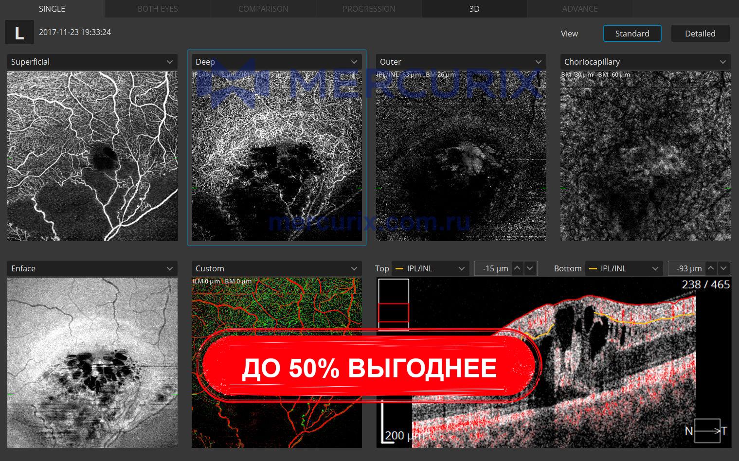Click the scan date 2017-11-23 19:33:24
The height and width of the screenshot is (461, 739).
[x=75, y=32]
